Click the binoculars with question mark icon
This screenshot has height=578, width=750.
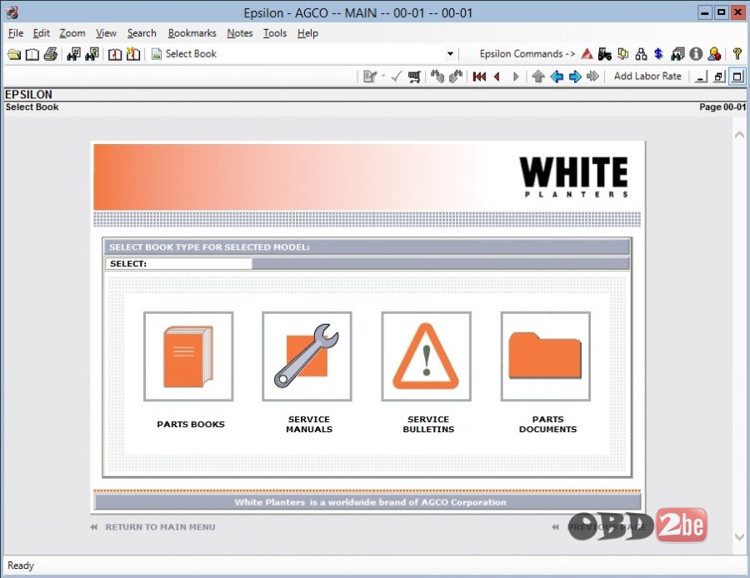[92, 54]
